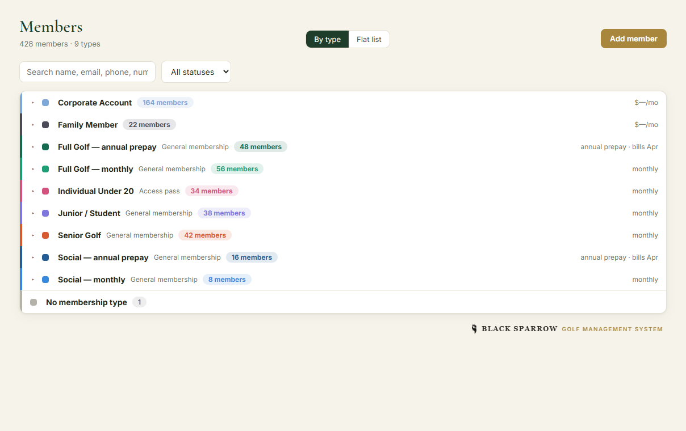Click the 8 members badge
Viewport: 686px width, 431px height.
(227, 280)
